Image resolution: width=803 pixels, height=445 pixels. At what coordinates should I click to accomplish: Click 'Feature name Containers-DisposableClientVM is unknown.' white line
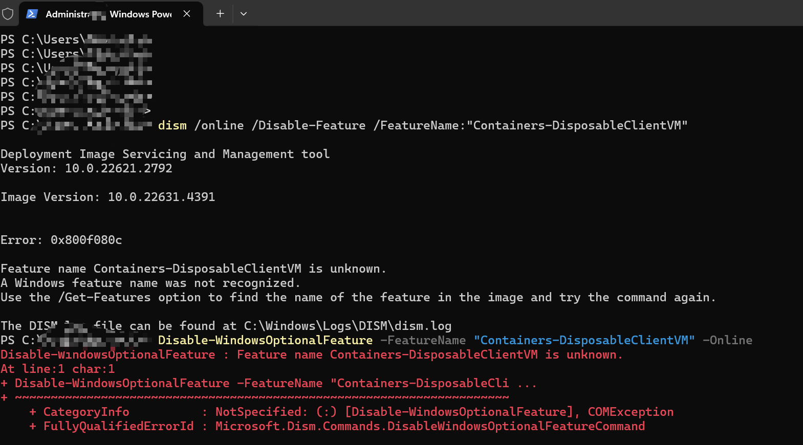click(193, 269)
